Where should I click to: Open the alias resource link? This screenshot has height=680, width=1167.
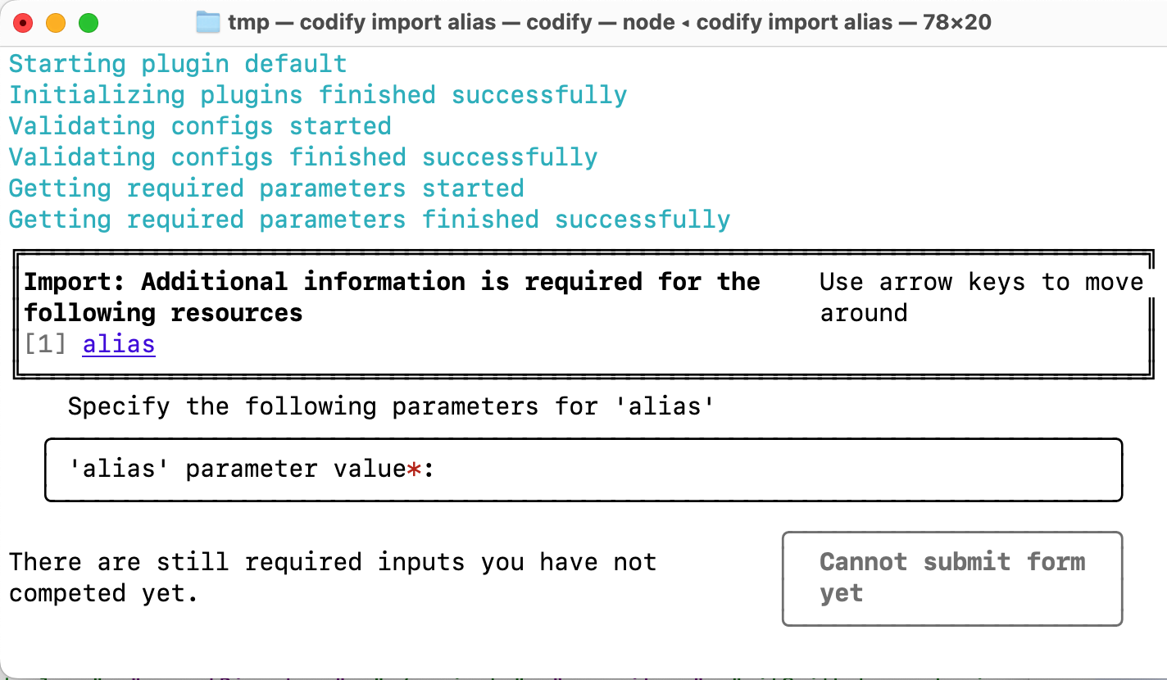click(x=118, y=344)
